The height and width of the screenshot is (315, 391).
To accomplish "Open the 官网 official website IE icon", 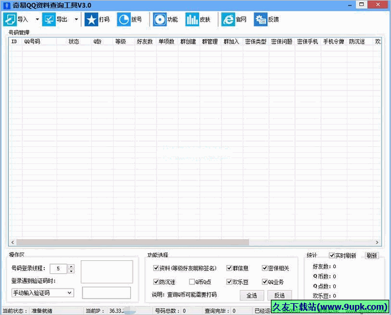I will [x=228, y=19].
